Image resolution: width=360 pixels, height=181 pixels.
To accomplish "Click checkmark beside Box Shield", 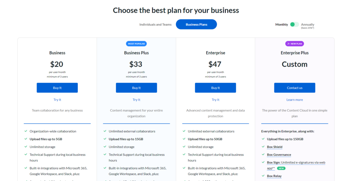I will (263, 147).
